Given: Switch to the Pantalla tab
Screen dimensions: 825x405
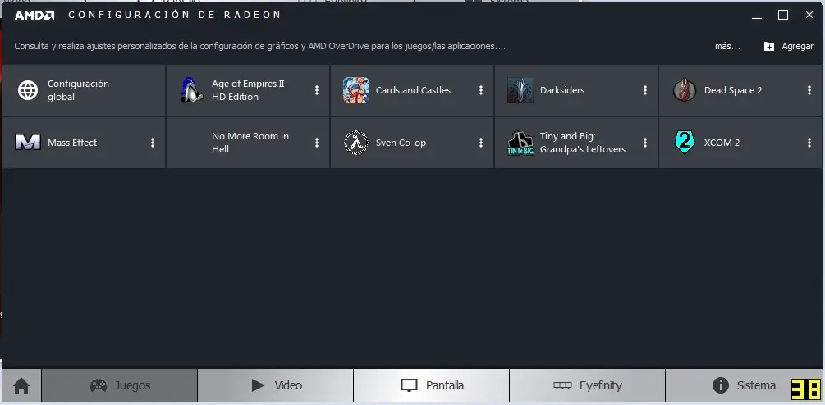Looking at the screenshot, I should tap(432, 385).
